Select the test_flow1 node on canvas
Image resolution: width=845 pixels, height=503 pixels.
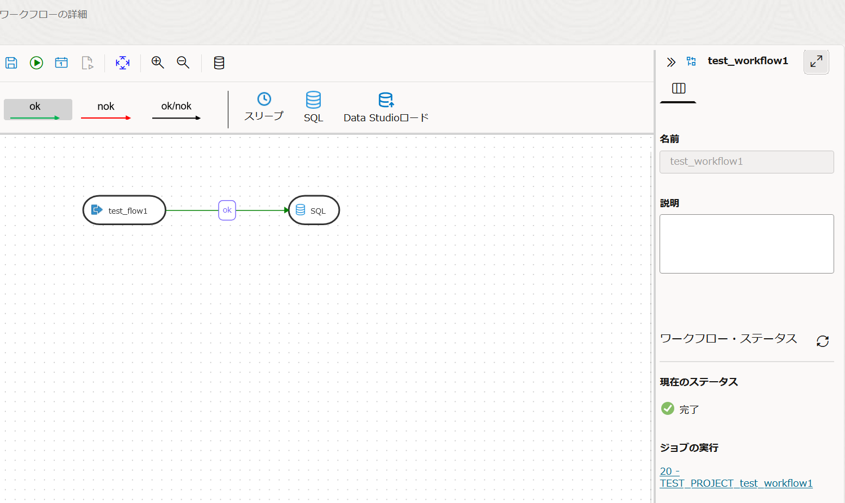(124, 210)
